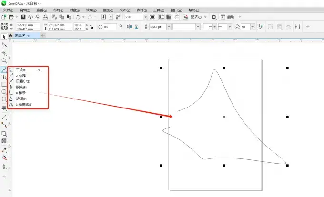Choose the Zoom magnifier tool
324x197 pixels.
[4, 61]
